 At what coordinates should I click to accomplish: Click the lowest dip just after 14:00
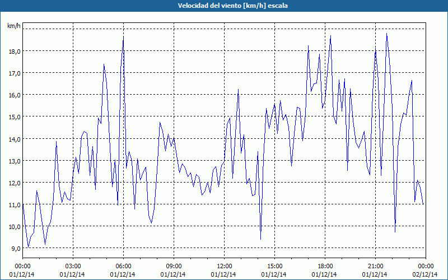pyautogui.click(x=260, y=240)
